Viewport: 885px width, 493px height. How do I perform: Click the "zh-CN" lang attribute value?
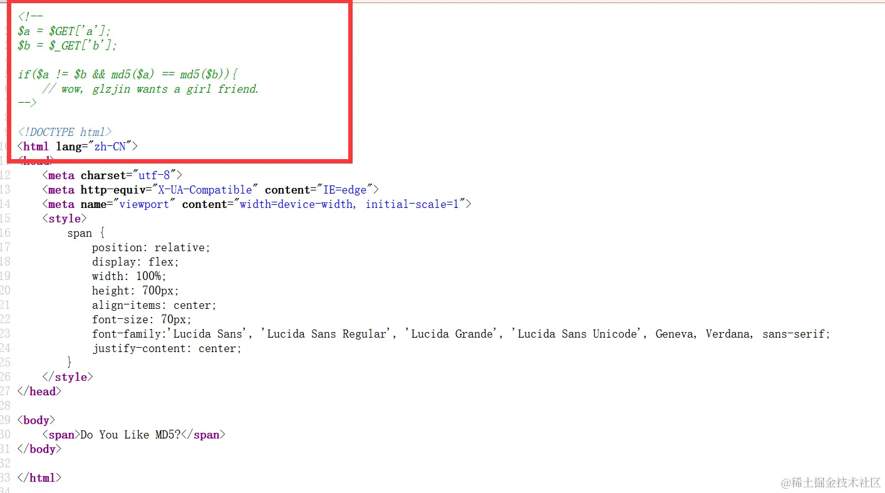(110, 146)
